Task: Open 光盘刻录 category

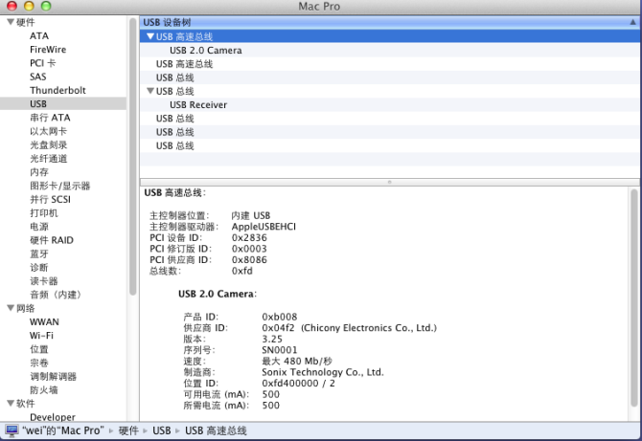Action: point(48,144)
